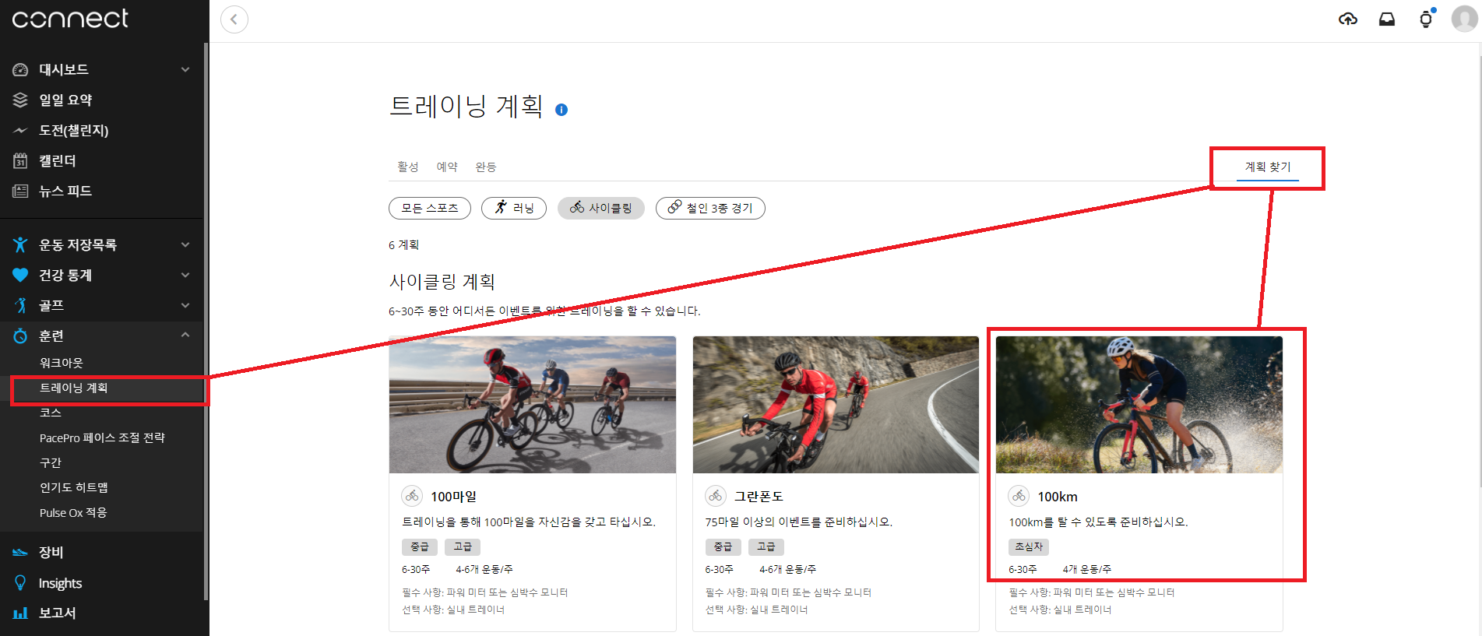Image resolution: width=1482 pixels, height=636 pixels.
Task: Click the dashboard gauge icon in the sidebar
Action: (20, 70)
